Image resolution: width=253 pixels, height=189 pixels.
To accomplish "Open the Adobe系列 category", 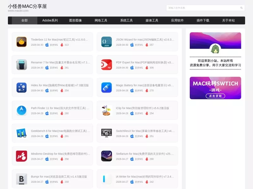I will click(50, 20).
